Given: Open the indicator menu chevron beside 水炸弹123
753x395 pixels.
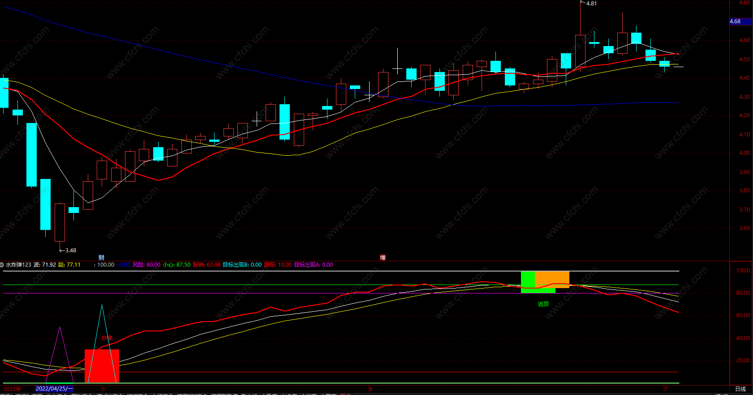Looking at the screenshot, I should click(x=2, y=265).
